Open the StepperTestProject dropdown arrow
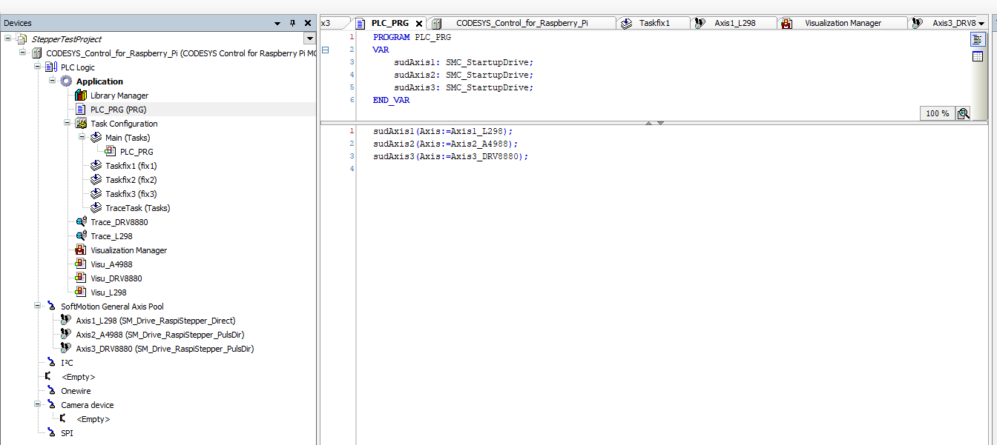The width and height of the screenshot is (997, 445). (309, 39)
